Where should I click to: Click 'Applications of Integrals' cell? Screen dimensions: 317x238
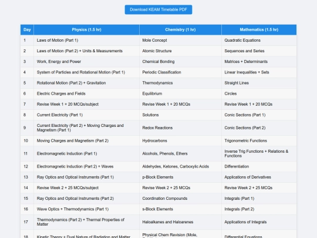[x=259, y=222]
